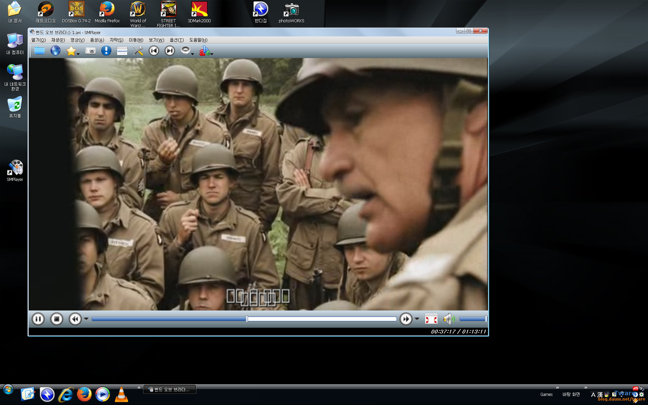Screen dimensions: 648x405
Task: Select the SMPlayer desktop shortcut
Action: click(15, 171)
